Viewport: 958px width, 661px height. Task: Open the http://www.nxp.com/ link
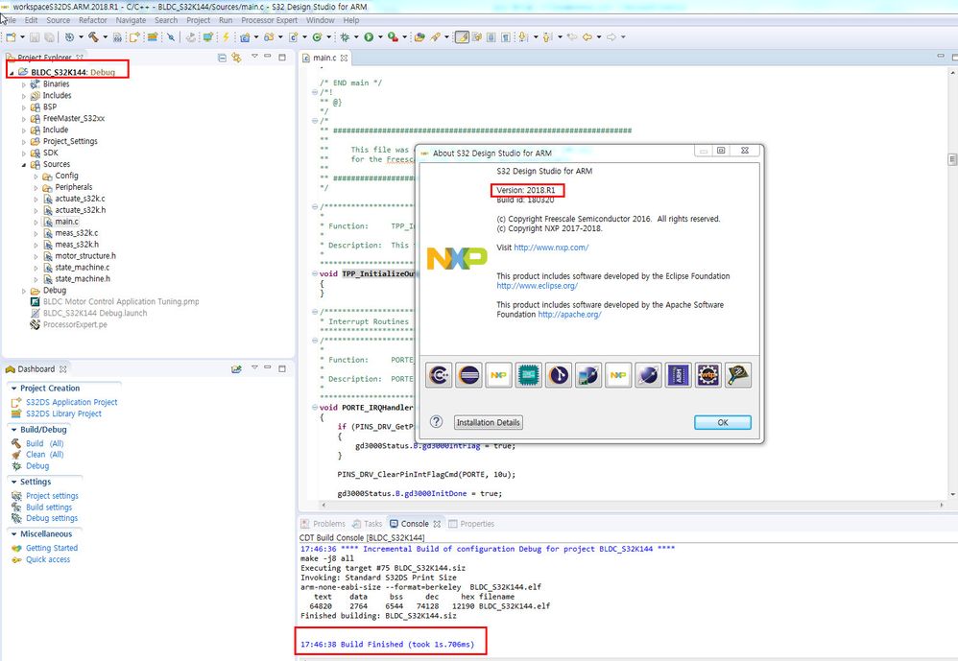551,248
